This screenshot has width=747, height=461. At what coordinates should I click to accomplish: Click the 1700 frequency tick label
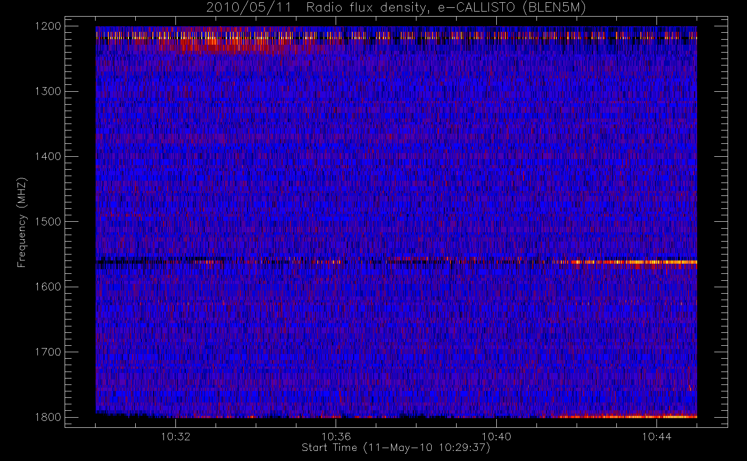(x=48, y=352)
